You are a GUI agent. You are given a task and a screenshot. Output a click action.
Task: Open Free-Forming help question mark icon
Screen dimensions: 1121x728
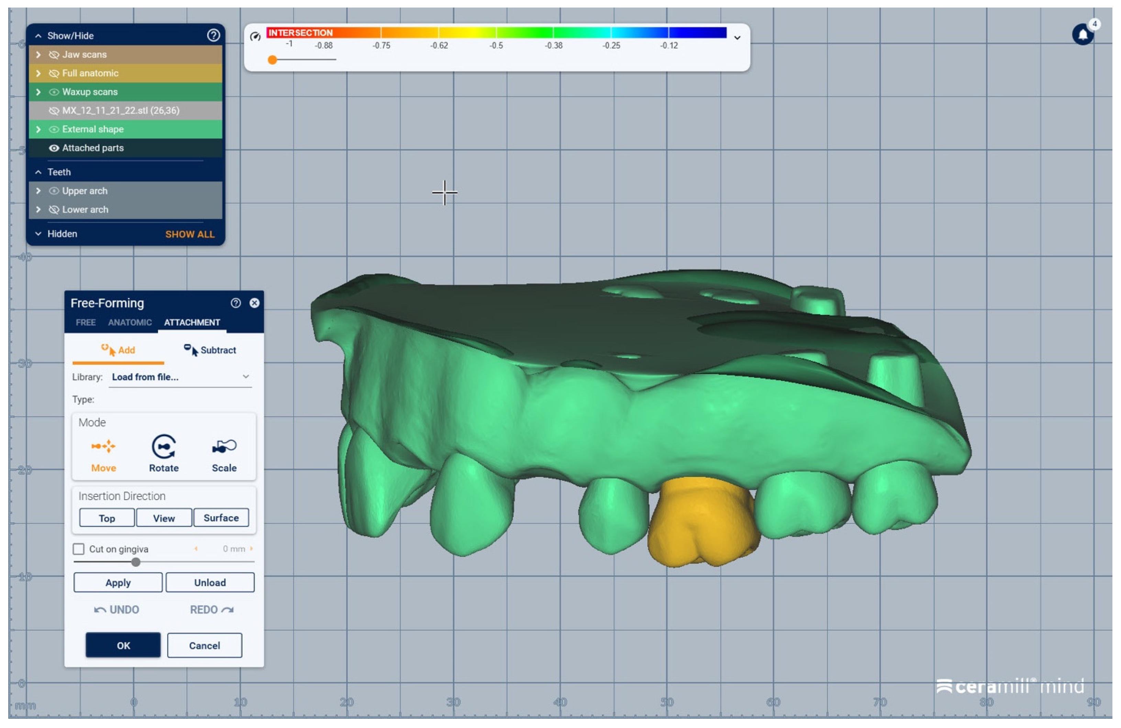[x=236, y=304]
